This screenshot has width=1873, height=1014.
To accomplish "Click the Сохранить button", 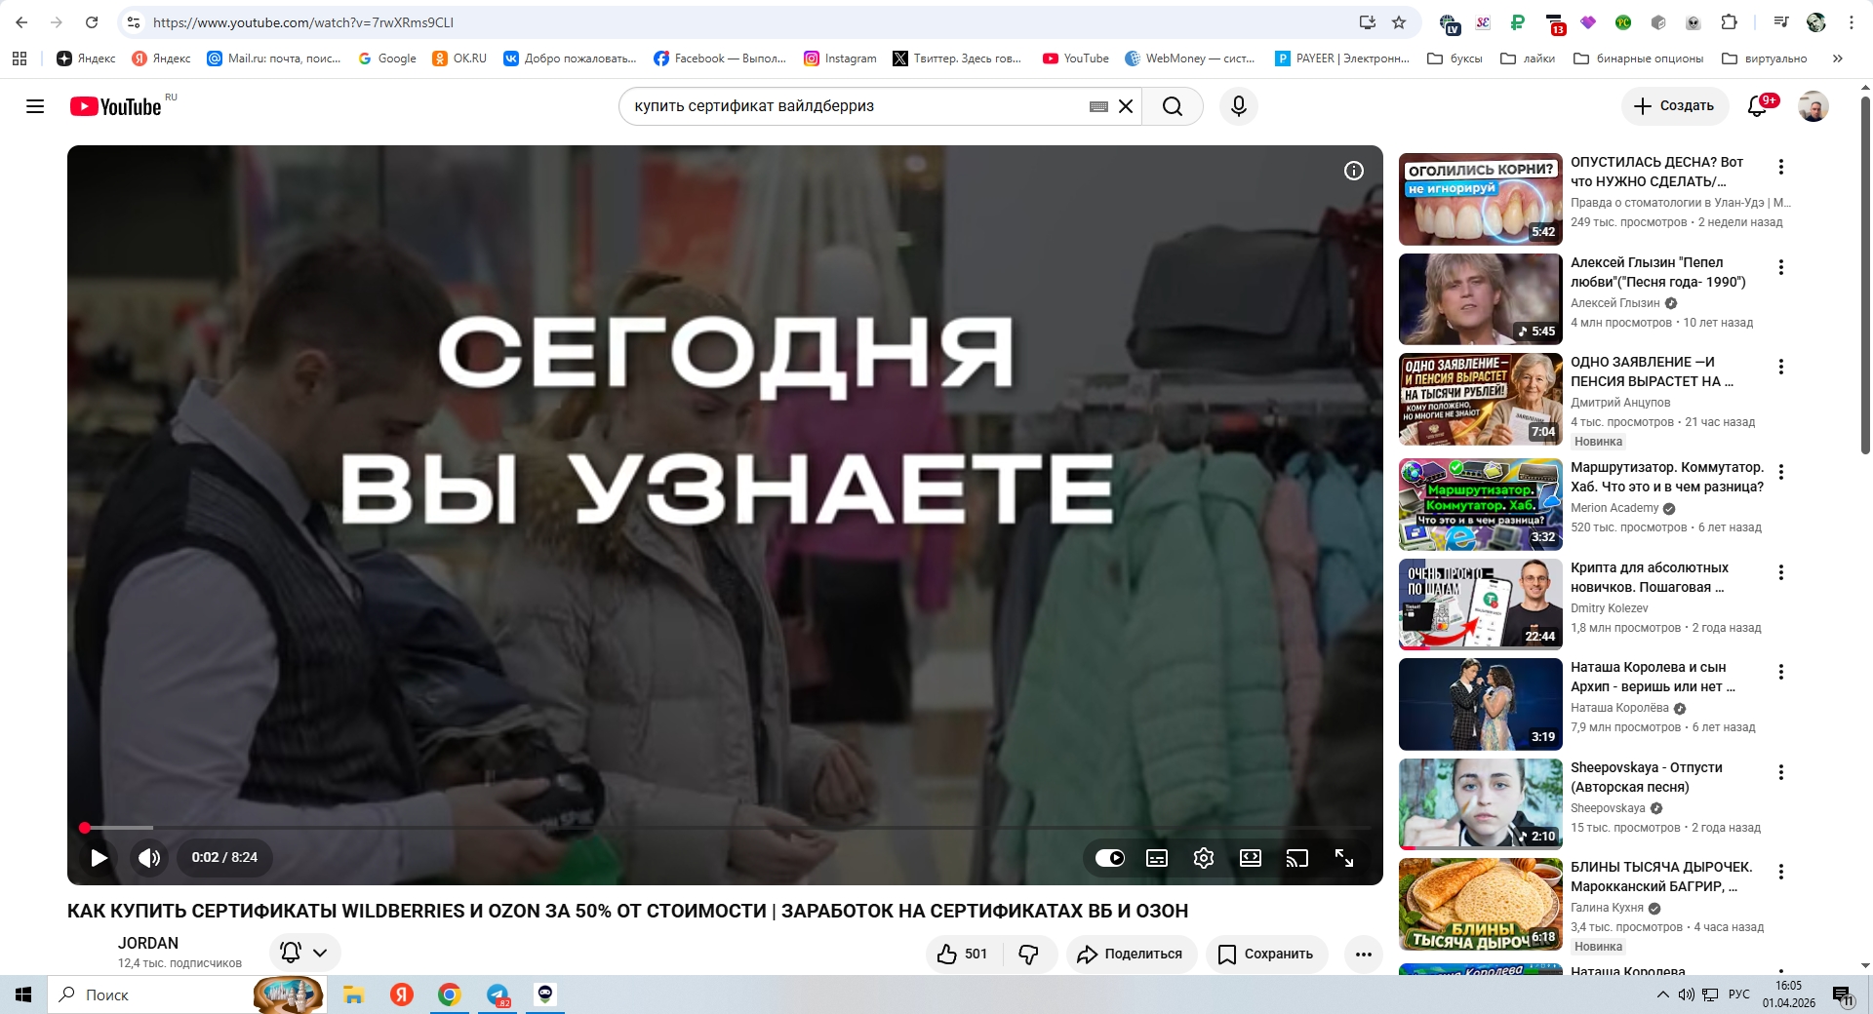I will 1266,954.
